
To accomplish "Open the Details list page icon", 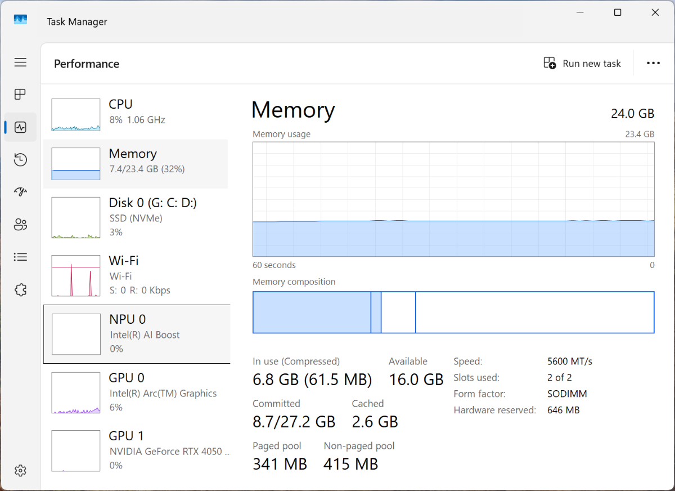I will (x=20, y=257).
